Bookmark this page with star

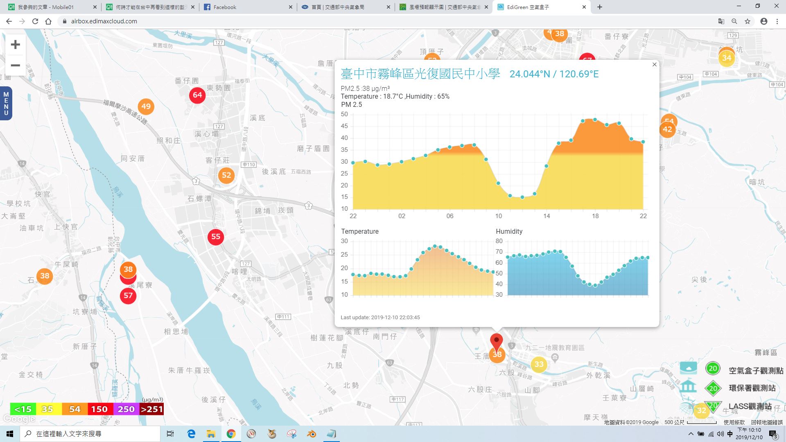tap(748, 21)
